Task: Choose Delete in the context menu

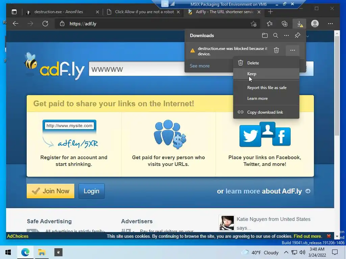Action: pyautogui.click(x=266, y=63)
